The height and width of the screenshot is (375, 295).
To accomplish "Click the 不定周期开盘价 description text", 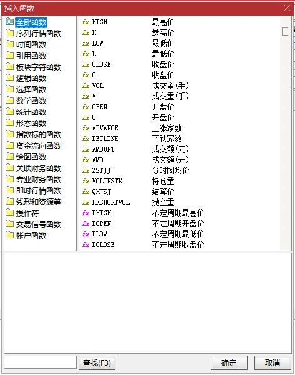I will [178, 223].
